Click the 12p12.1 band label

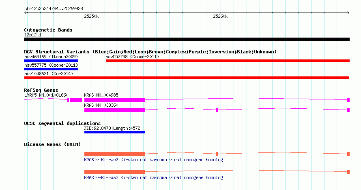[33, 35]
